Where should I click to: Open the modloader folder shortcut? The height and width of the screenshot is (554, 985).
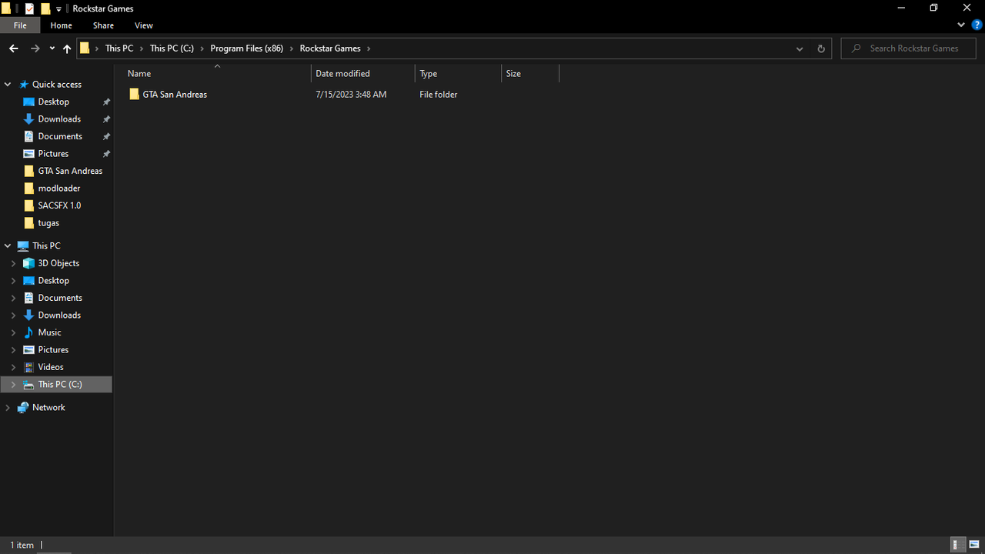[59, 188]
